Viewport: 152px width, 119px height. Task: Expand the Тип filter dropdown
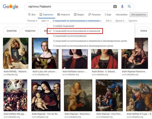coord(108,21)
